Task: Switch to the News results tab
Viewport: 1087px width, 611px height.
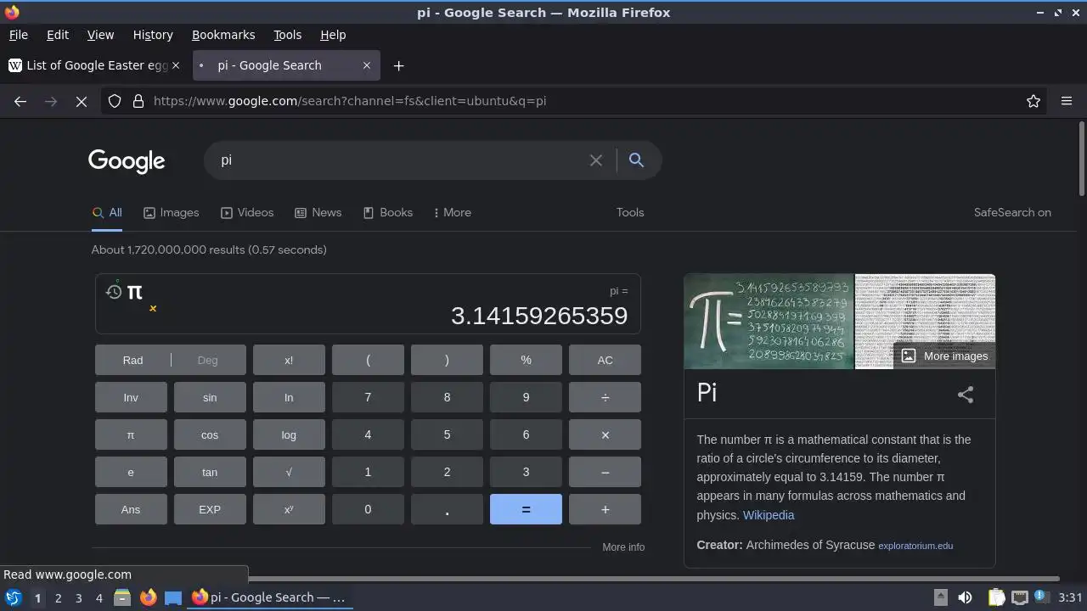Action: pos(318,212)
